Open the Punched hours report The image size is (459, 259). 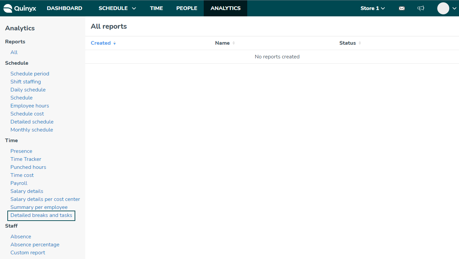point(28,167)
